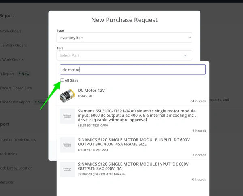243x196 pixels.
Task: Open Orders Closed Late report in background
Action: (16, 88)
